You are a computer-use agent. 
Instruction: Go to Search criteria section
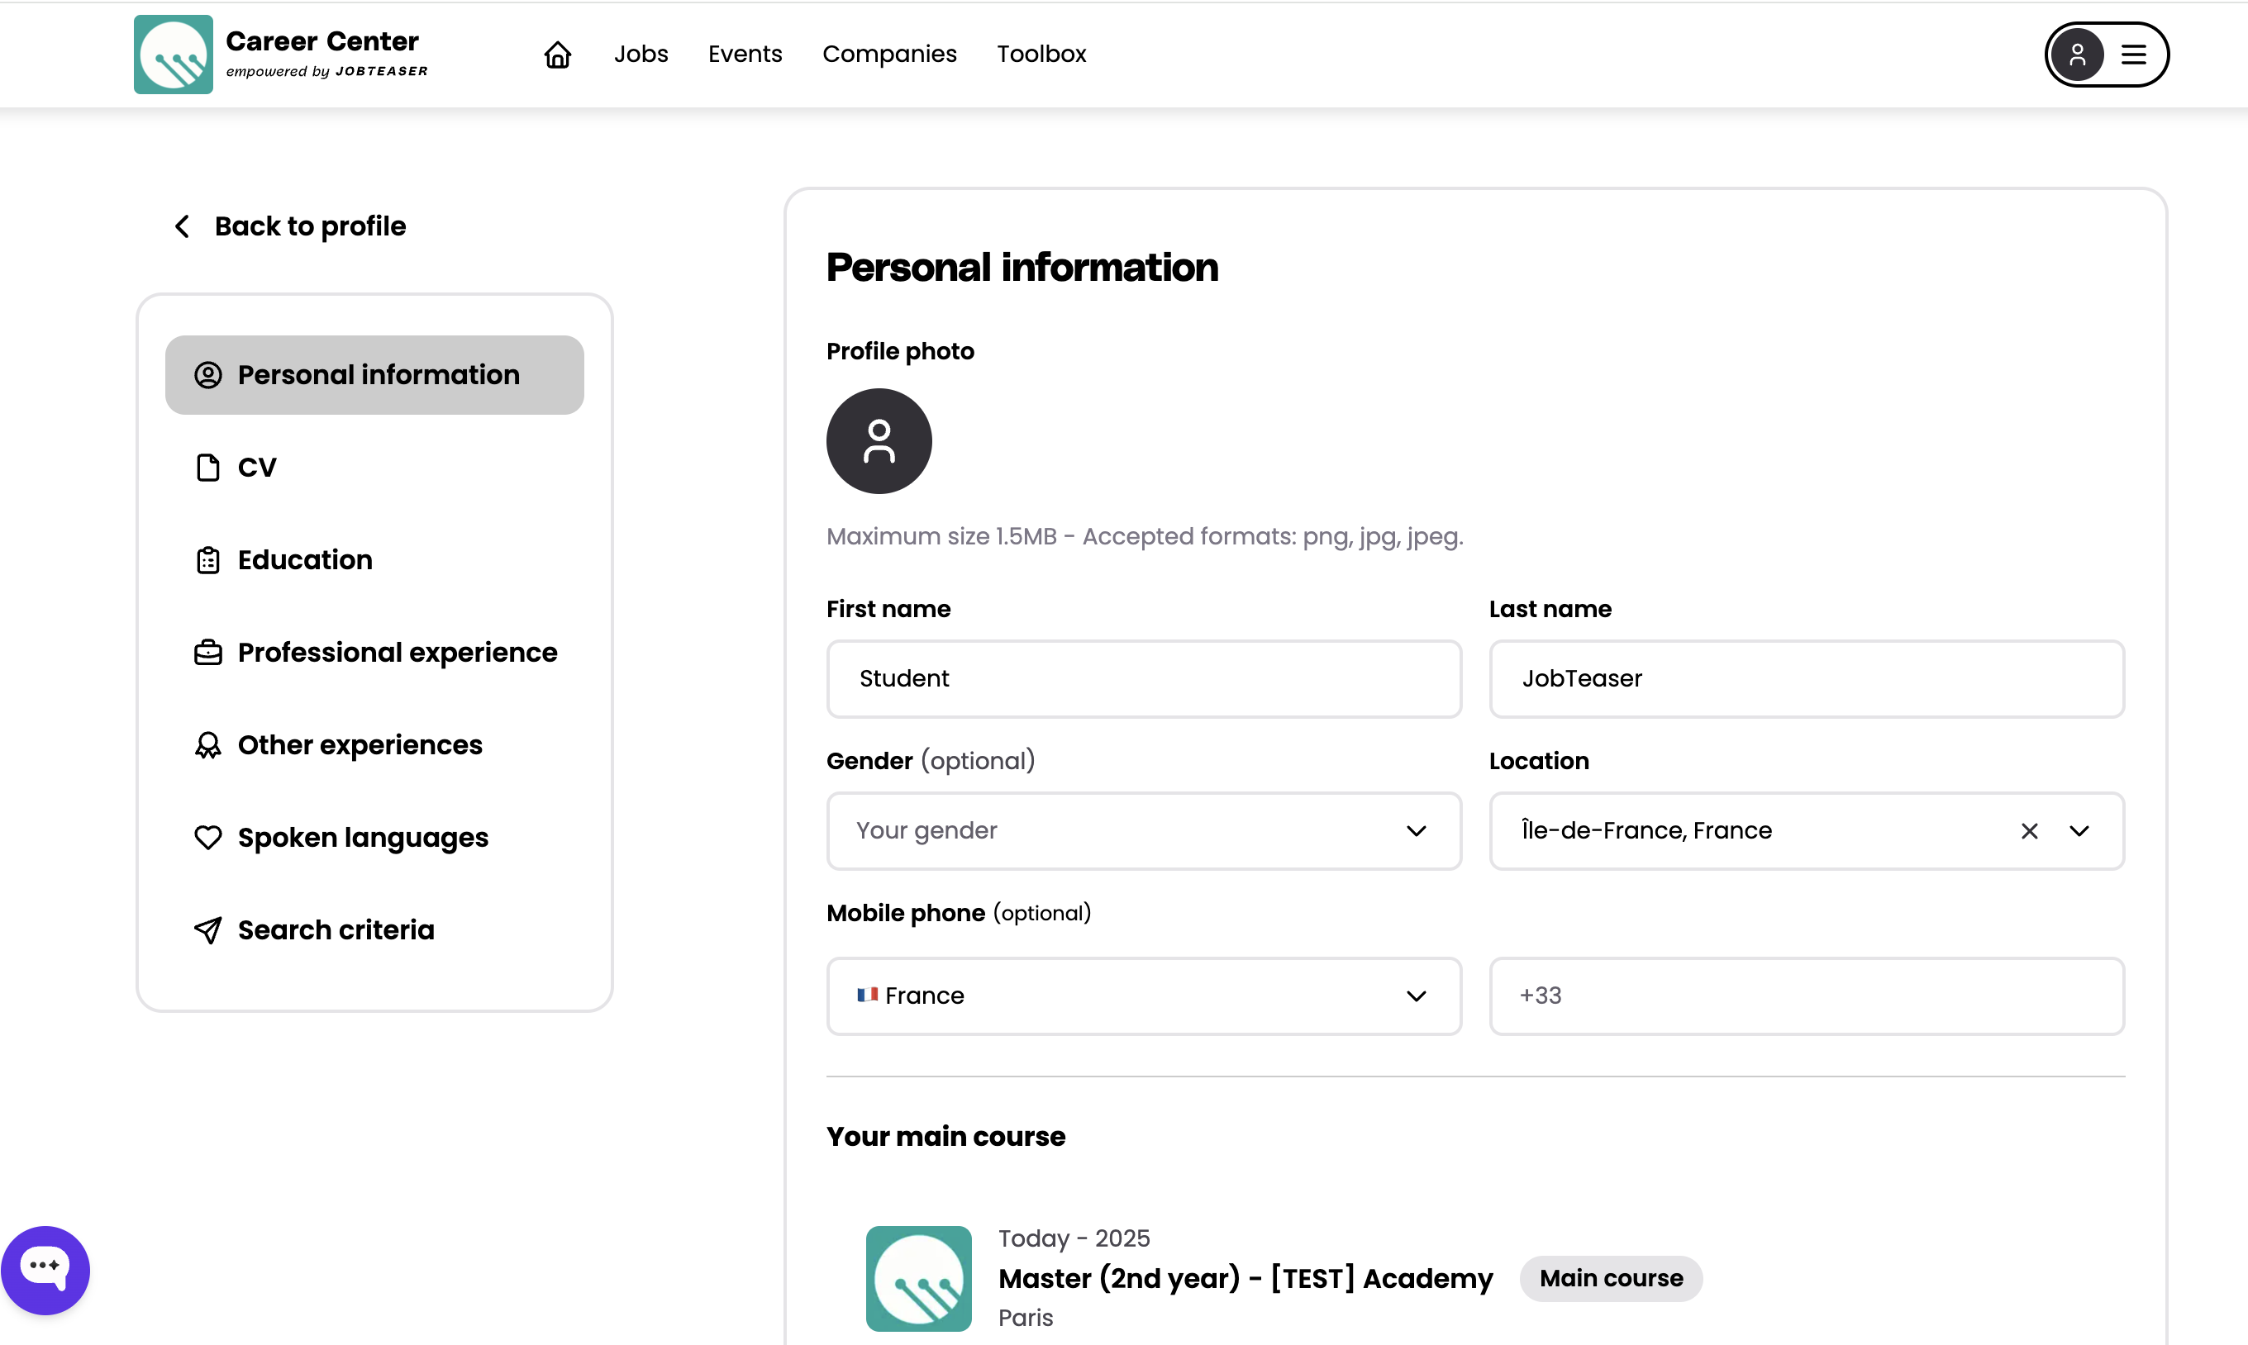pyautogui.click(x=336, y=930)
